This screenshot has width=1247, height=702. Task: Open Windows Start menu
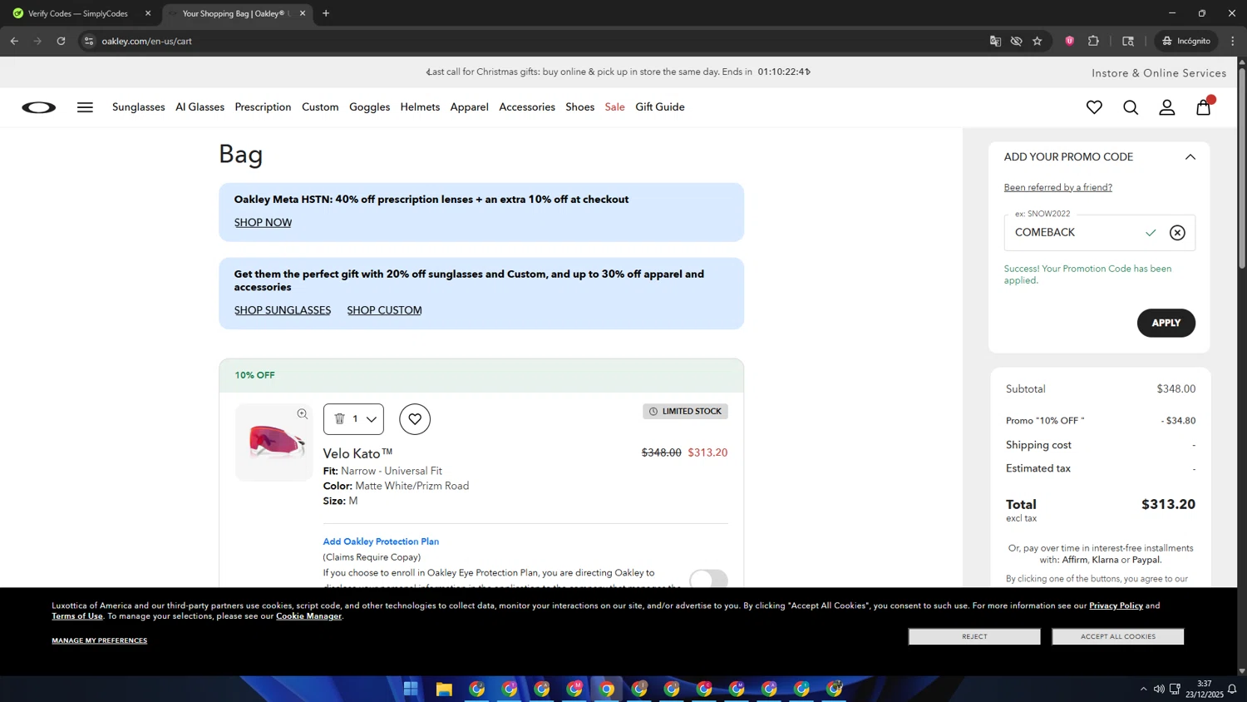coord(411,689)
